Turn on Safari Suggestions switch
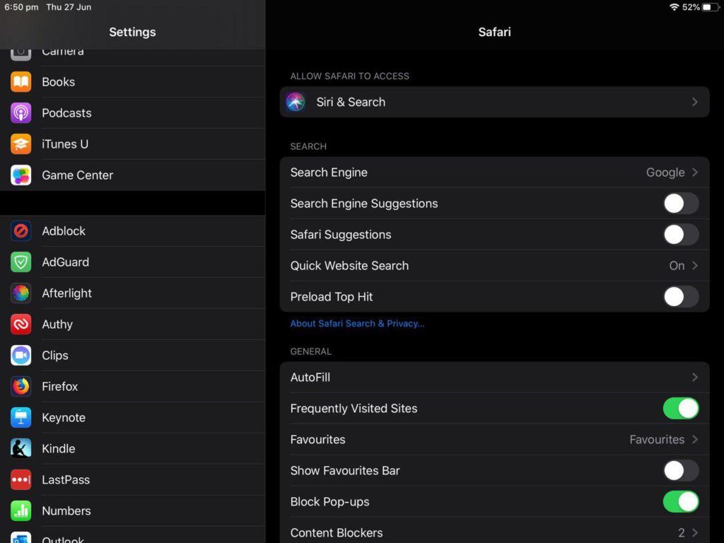The image size is (724, 543). point(680,235)
